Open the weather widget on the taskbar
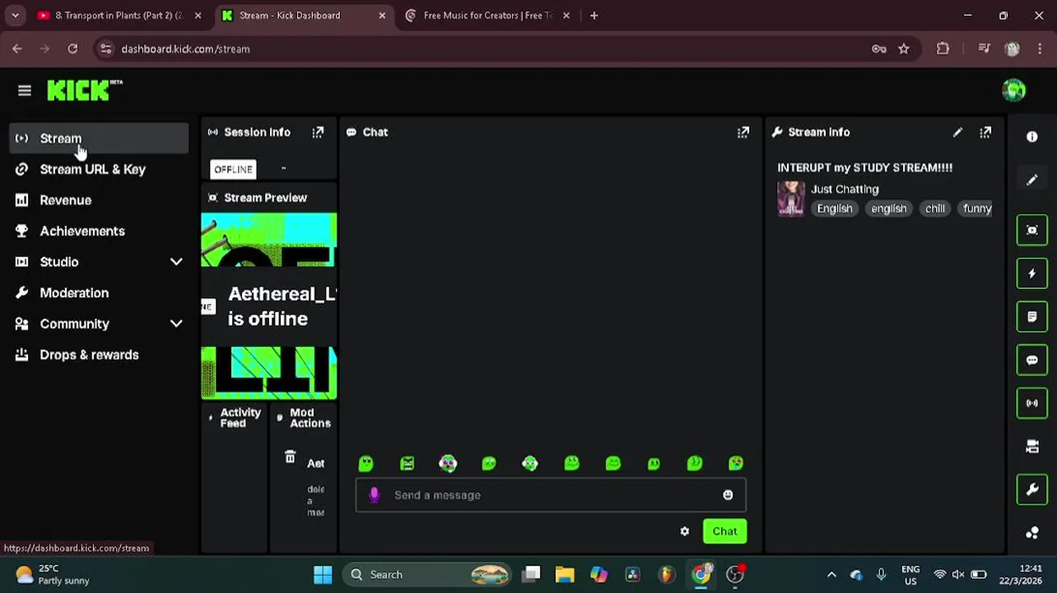 (53, 574)
